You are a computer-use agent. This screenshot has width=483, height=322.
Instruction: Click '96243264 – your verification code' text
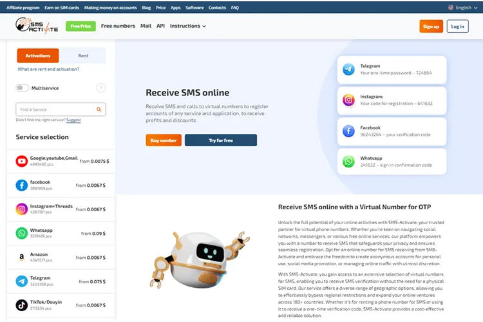[x=395, y=135]
